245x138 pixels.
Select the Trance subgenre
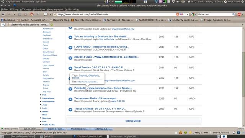46,85
